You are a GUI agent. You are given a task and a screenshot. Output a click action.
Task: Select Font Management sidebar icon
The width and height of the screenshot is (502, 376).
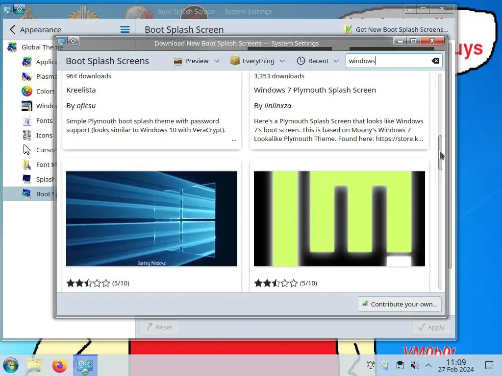pyautogui.click(x=27, y=164)
